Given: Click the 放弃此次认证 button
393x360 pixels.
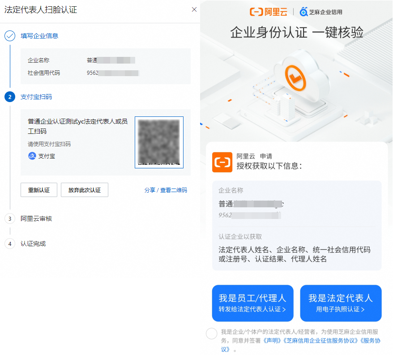Looking at the screenshot, I should coord(85,190).
